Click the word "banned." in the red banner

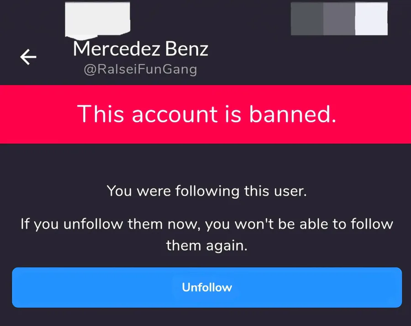[292, 114]
